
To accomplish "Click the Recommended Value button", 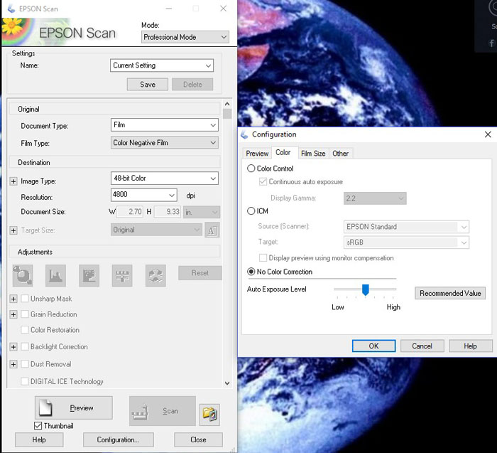I will point(450,293).
